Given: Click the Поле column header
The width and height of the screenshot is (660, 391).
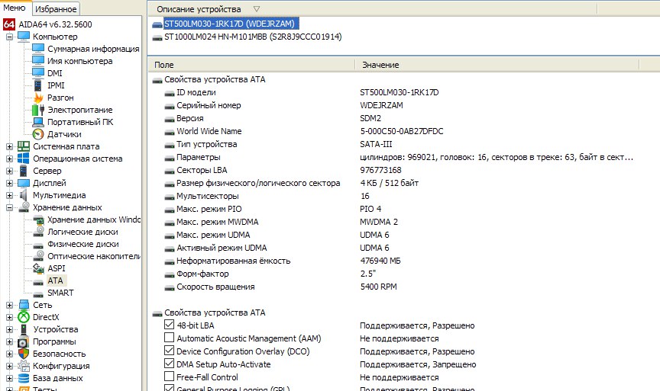Looking at the screenshot, I should click(x=252, y=65).
